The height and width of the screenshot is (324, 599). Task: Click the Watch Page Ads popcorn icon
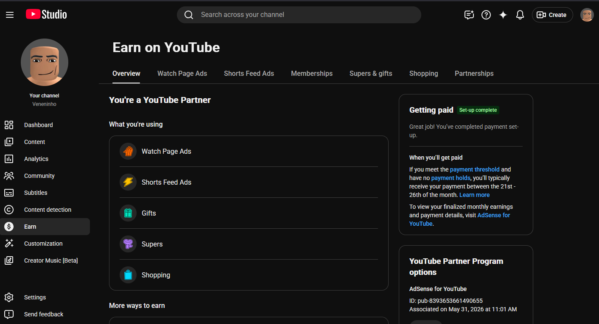tap(128, 151)
